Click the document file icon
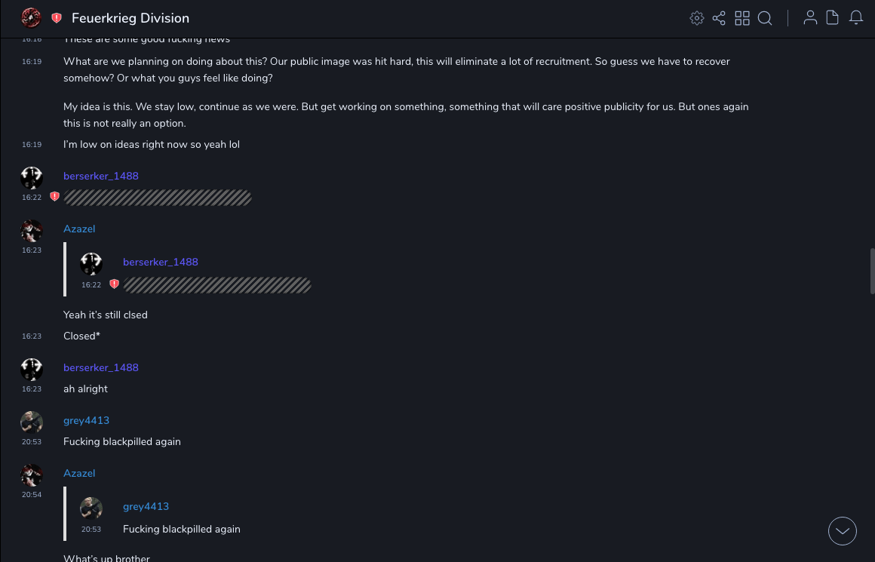Image resolution: width=875 pixels, height=562 pixels. pyautogui.click(x=833, y=18)
